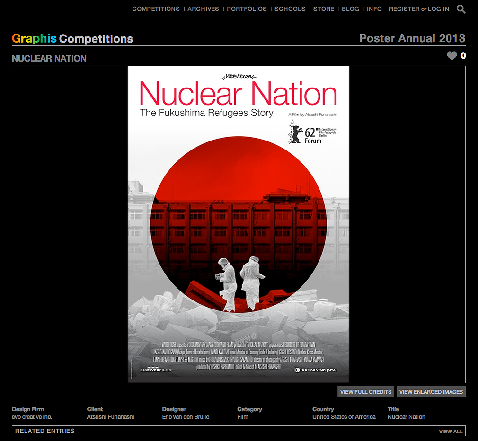Open the Blog menu item

(350, 9)
